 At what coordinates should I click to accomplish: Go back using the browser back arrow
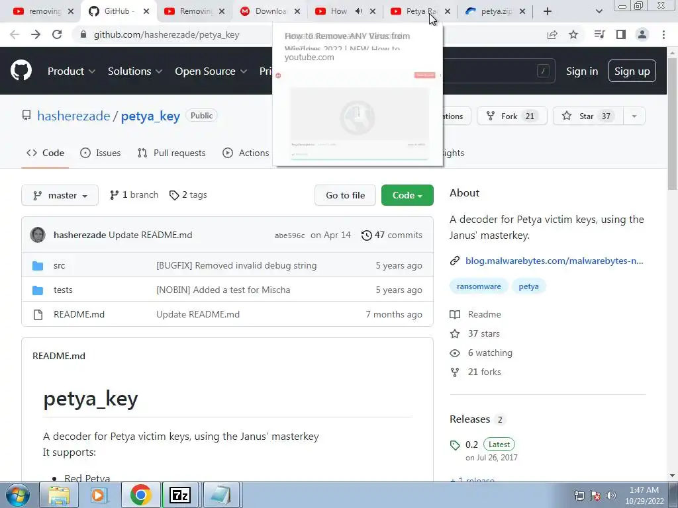pos(15,34)
